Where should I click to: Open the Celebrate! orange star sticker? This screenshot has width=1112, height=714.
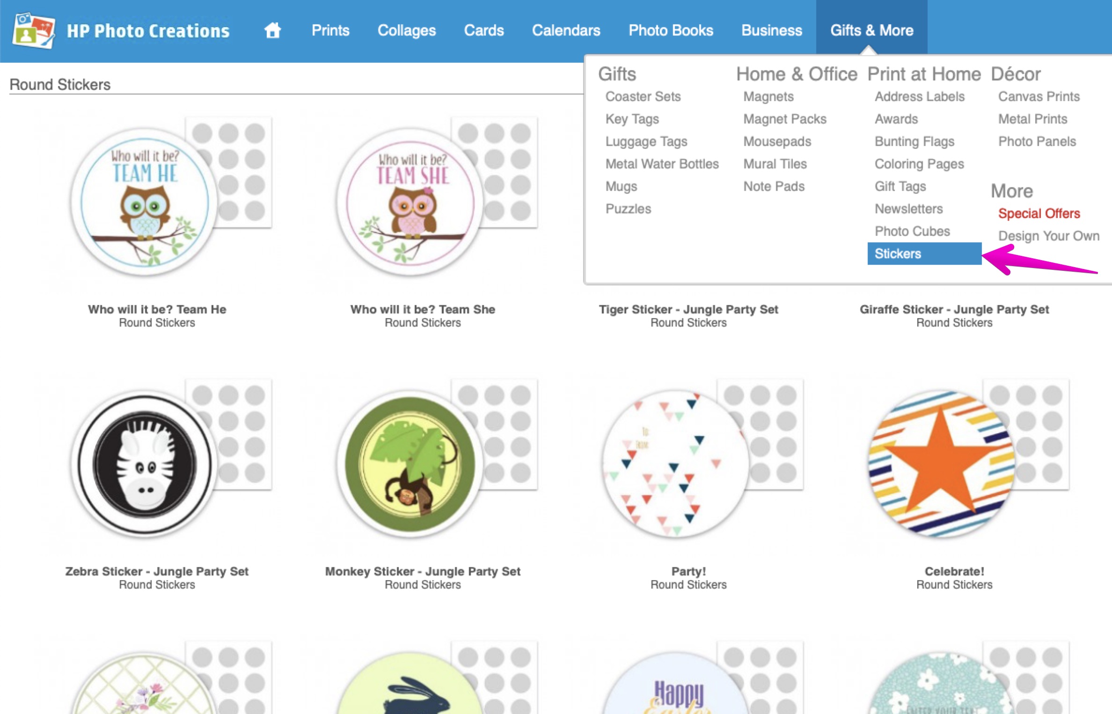pos(942,463)
